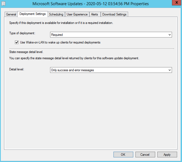
Task: Click the arrow on 'Only success and error messages' dropdown
Action: 170,70
